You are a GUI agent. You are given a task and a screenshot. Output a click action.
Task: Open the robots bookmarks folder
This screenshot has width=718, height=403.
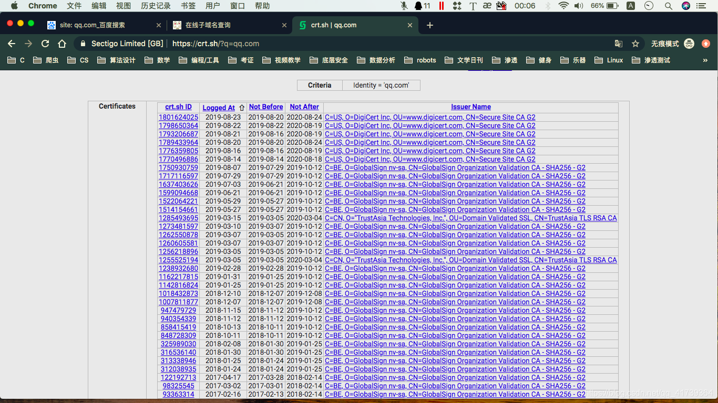[x=420, y=60]
